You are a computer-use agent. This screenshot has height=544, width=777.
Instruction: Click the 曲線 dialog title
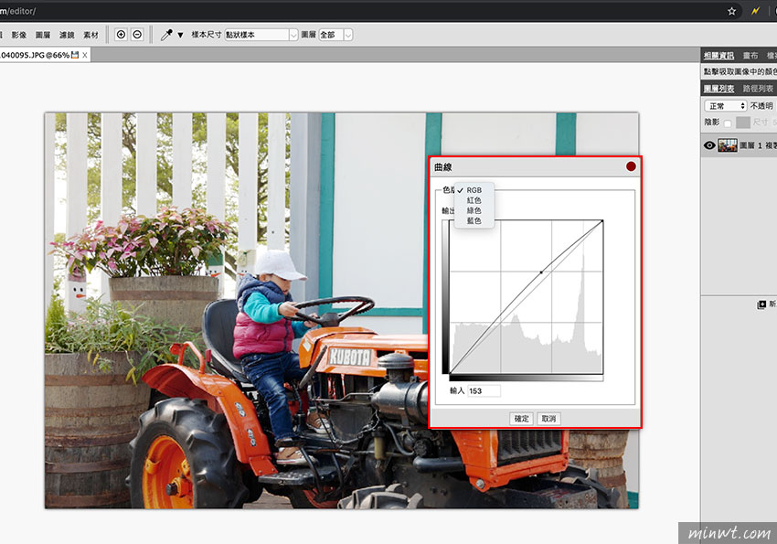[443, 167]
